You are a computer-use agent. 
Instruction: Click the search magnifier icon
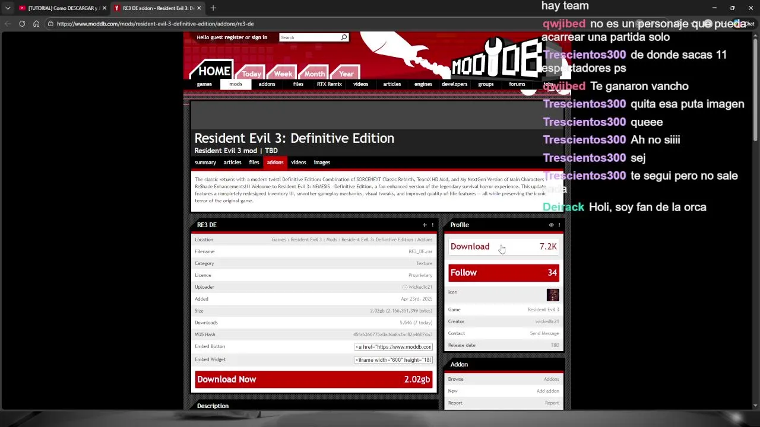[x=344, y=37]
